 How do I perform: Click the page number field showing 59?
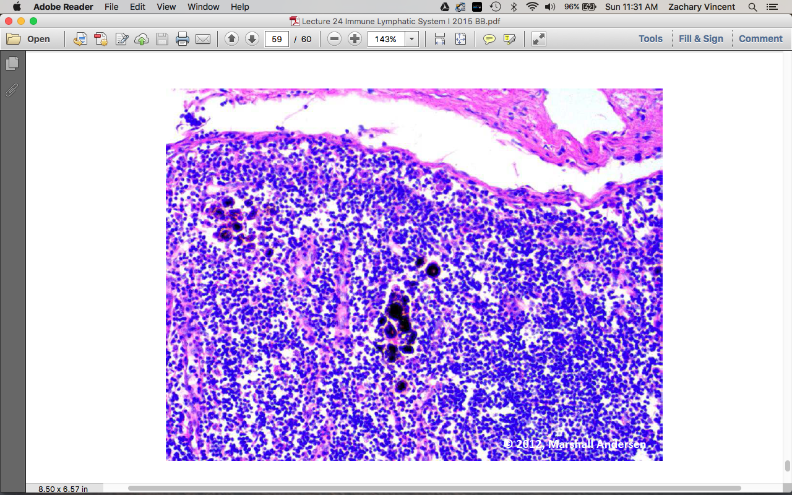tap(277, 39)
